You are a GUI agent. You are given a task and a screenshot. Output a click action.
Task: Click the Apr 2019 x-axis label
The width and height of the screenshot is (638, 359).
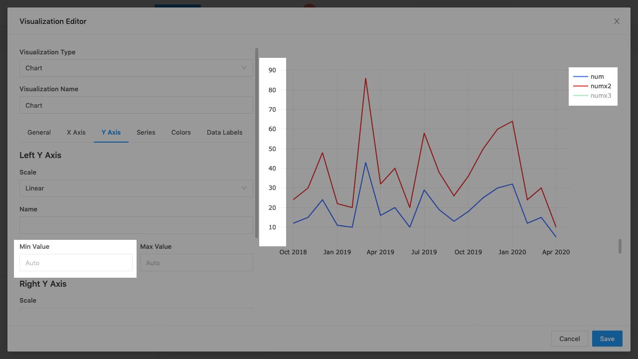click(x=380, y=252)
